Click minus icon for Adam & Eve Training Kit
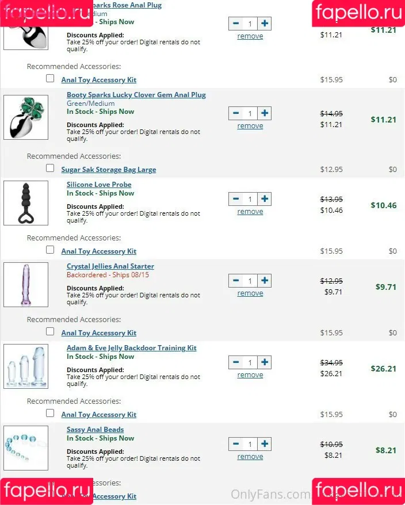This screenshot has height=505, width=405. tap(236, 362)
